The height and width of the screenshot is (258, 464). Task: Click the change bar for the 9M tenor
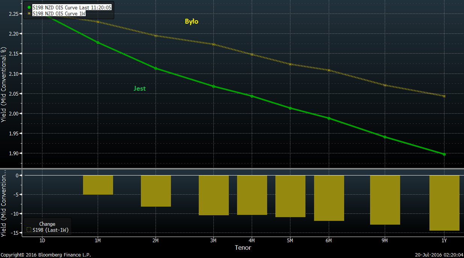tap(385, 200)
